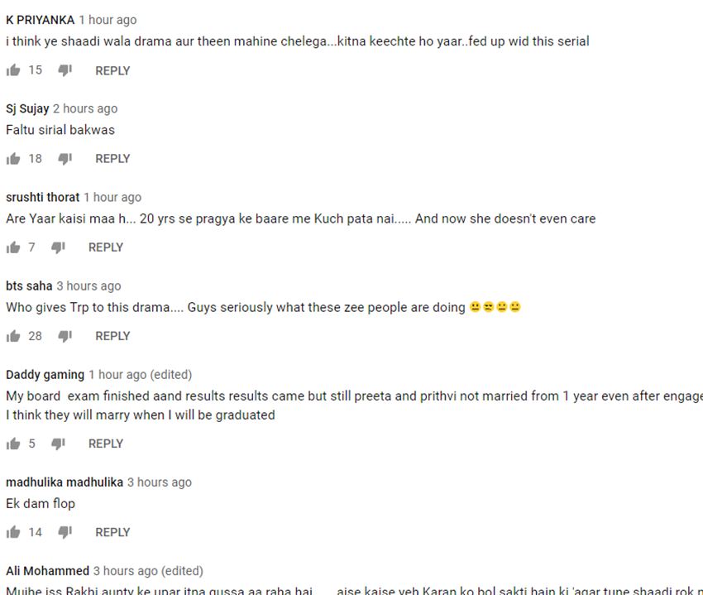Open madhulika madhulika's profile name link
This screenshot has width=703, height=595.
[65, 482]
